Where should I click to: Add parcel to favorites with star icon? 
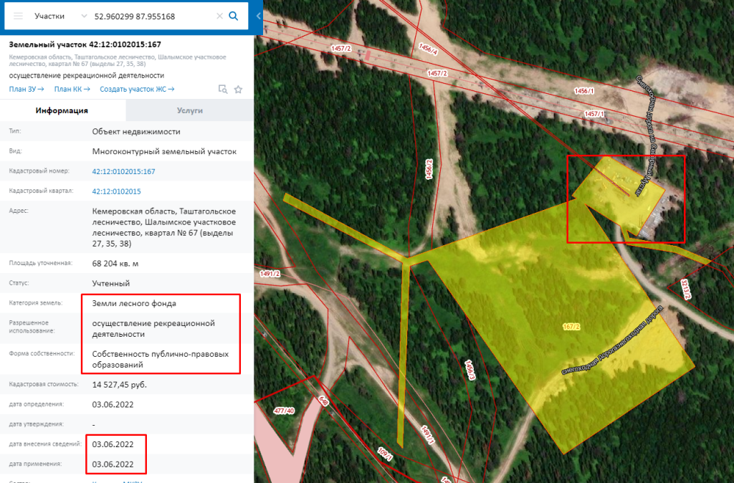tap(238, 90)
